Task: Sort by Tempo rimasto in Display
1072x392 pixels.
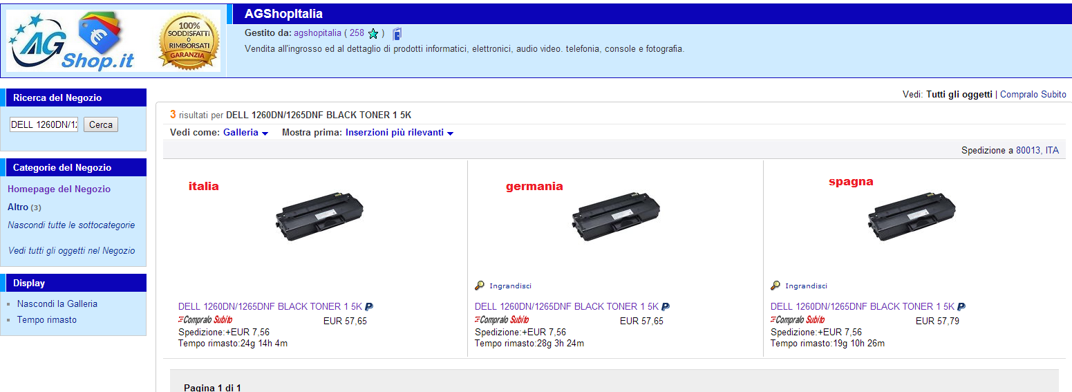Action: click(x=47, y=319)
